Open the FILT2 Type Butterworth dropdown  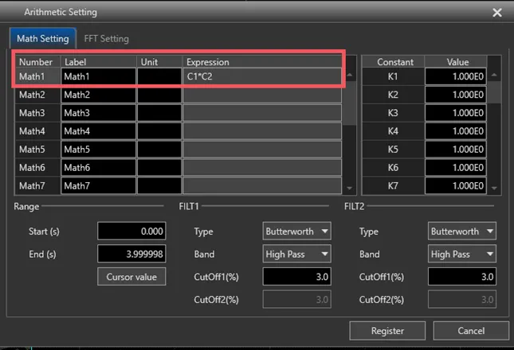coord(462,231)
